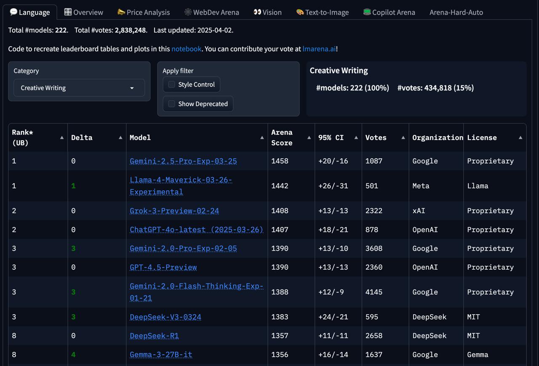539x366 pixels.
Task: Enable the Show Deprecated checkbox
Action: [171, 104]
